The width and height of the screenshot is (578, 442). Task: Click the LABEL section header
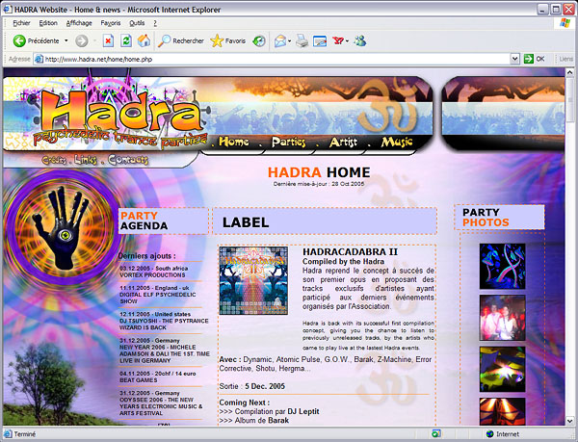pos(325,221)
